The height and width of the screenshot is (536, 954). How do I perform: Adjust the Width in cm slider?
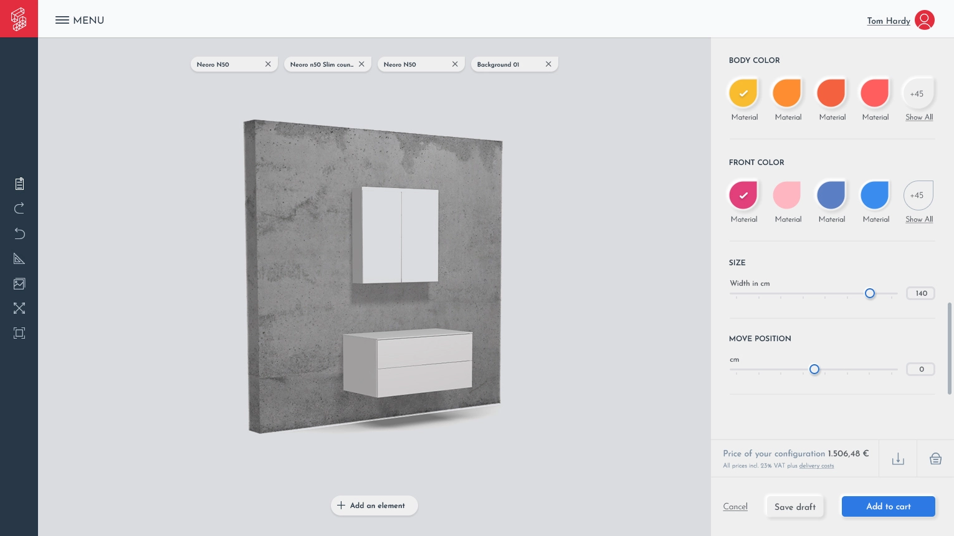pyautogui.click(x=870, y=293)
